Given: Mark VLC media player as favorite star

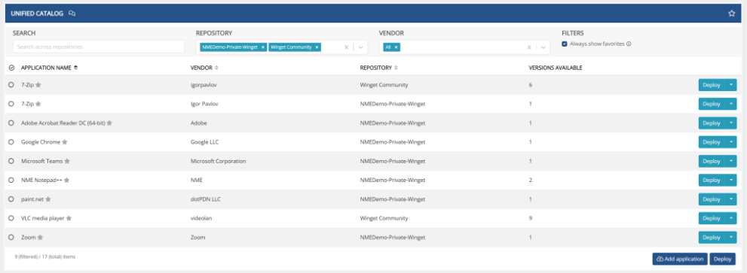Looking at the screenshot, I should (69, 218).
